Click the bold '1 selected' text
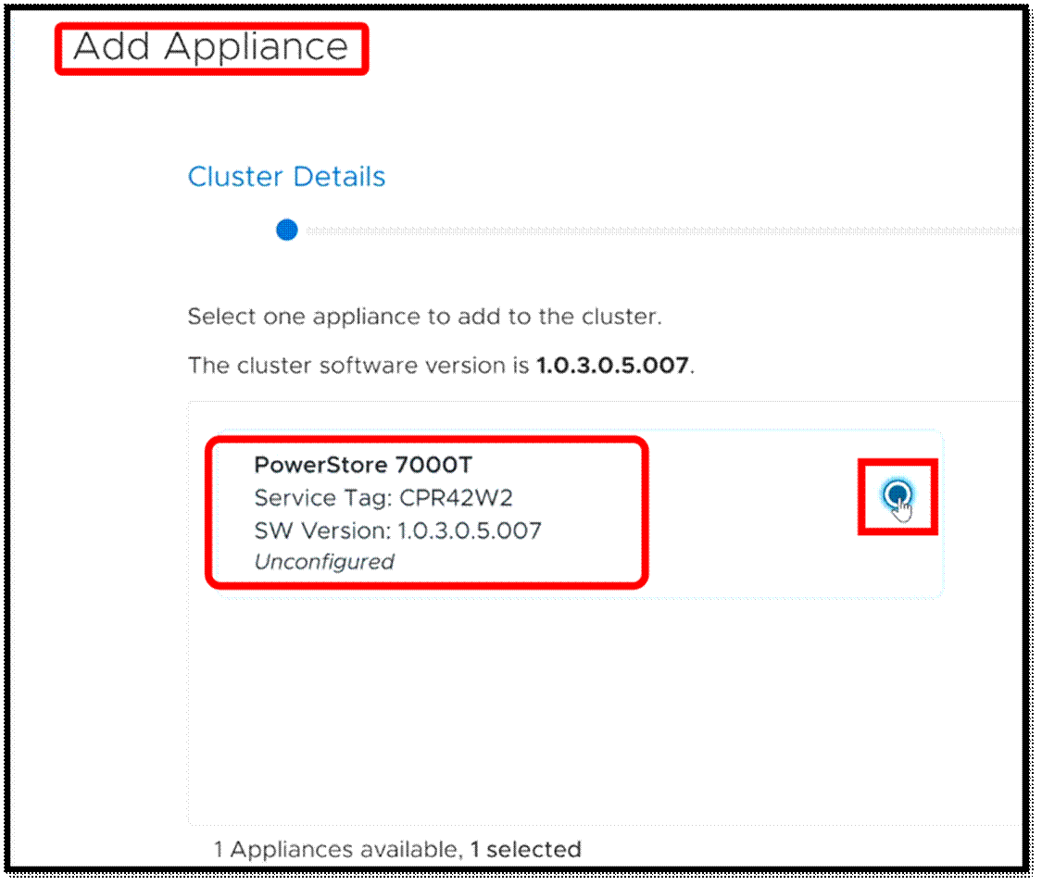This screenshot has height=886, width=1042. [525, 849]
